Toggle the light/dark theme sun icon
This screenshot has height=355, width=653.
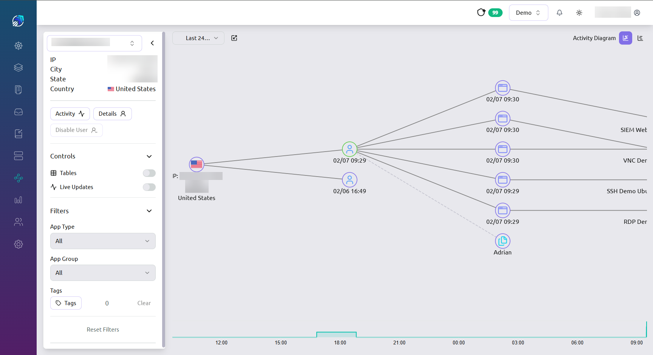tap(579, 12)
